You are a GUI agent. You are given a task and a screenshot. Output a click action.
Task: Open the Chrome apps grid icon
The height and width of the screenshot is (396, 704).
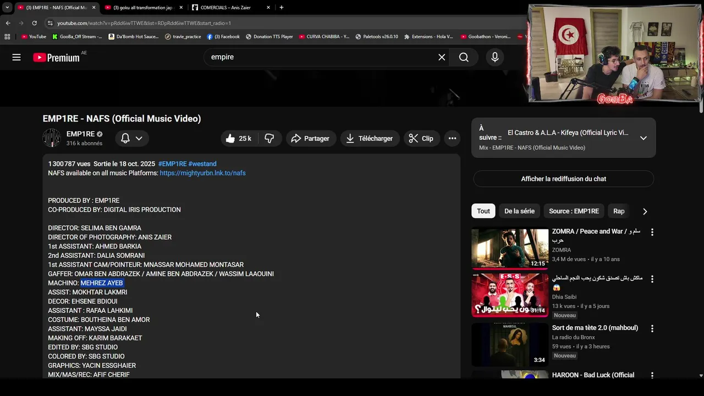click(7, 37)
